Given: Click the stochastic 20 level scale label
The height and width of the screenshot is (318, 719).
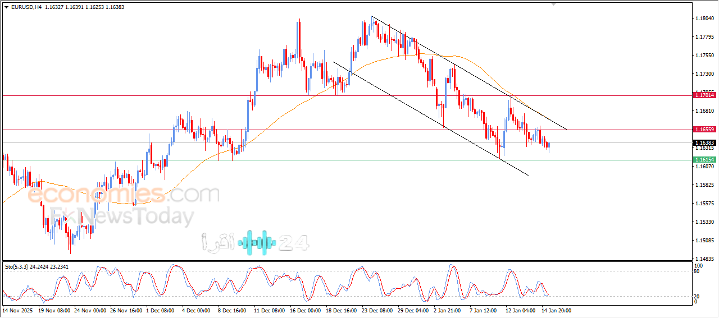Looking at the screenshot, I should 697,296.
